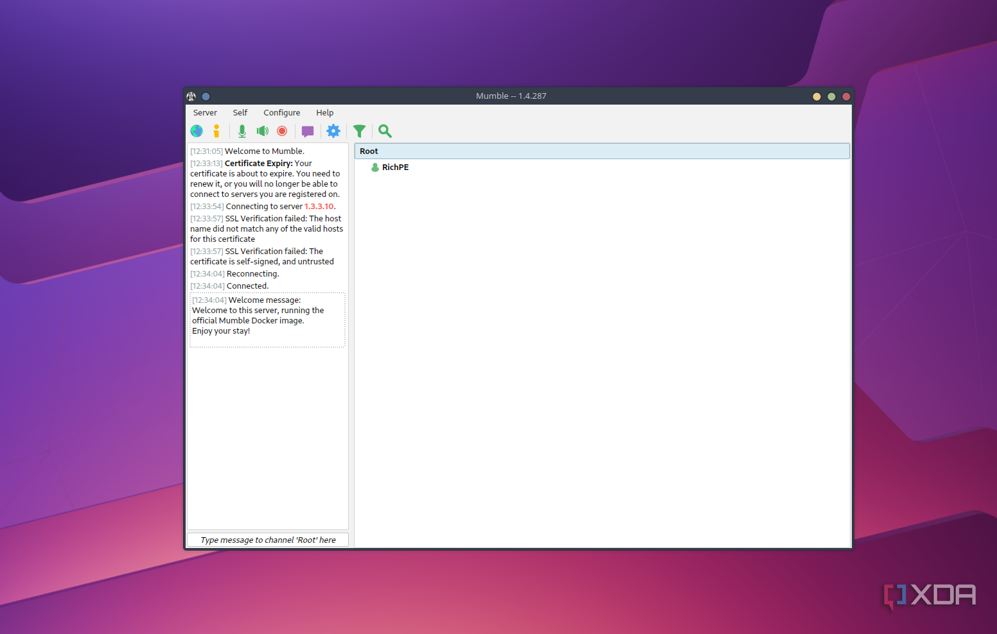Minimize window with the yellow title bar button
The height and width of the screenshot is (634, 997).
[x=816, y=96]
